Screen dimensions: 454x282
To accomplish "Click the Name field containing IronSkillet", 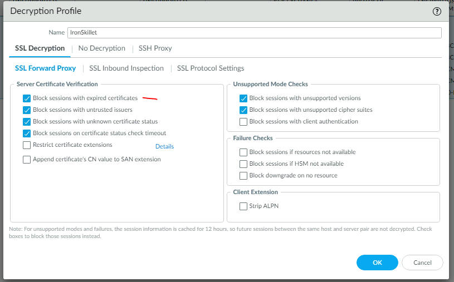I will click(x=254, y=33).
